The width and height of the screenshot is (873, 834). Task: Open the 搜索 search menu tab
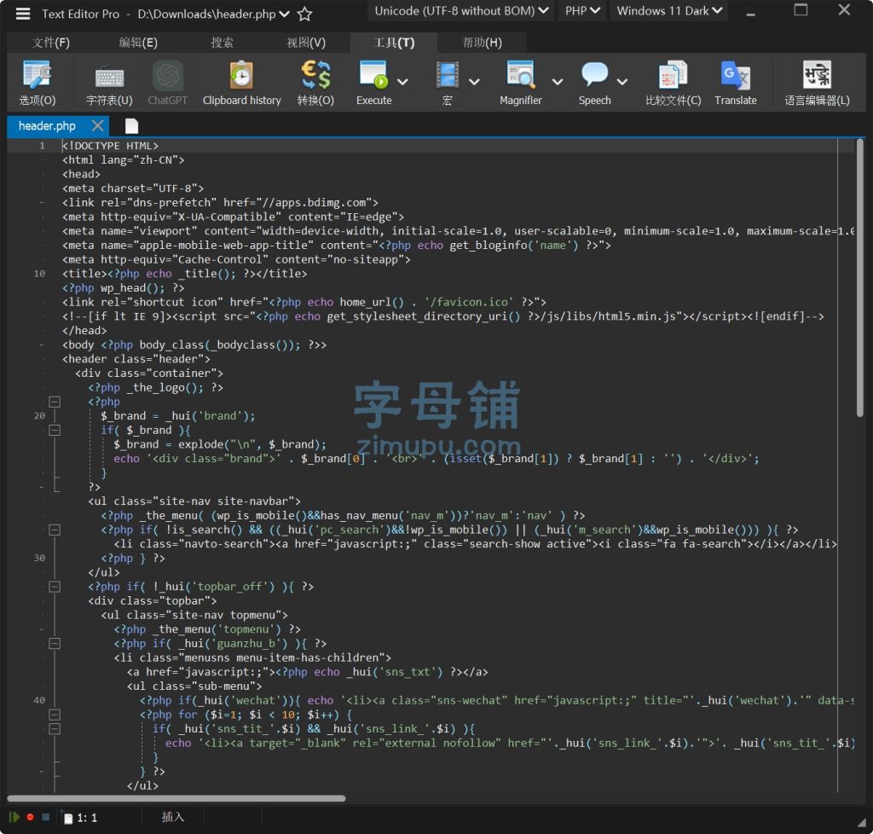tap(223, 43)
